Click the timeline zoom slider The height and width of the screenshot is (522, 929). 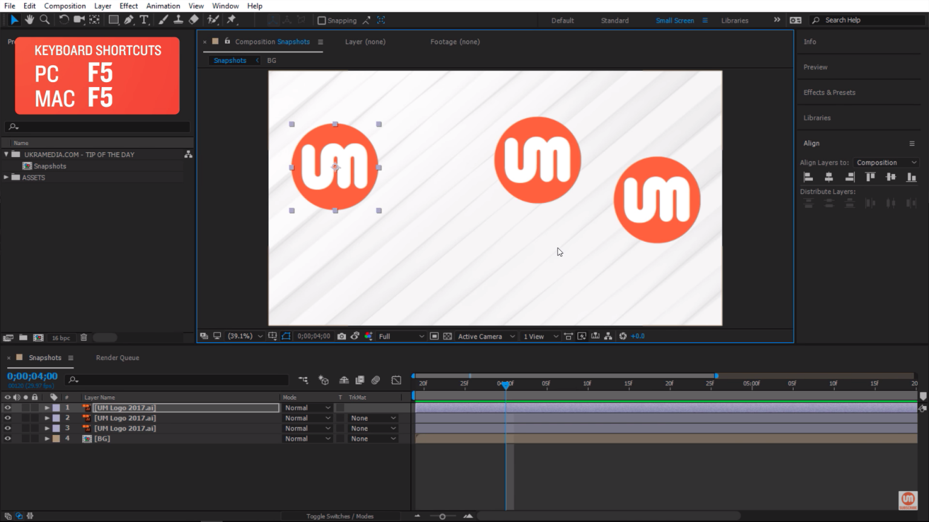click(442, 516)
